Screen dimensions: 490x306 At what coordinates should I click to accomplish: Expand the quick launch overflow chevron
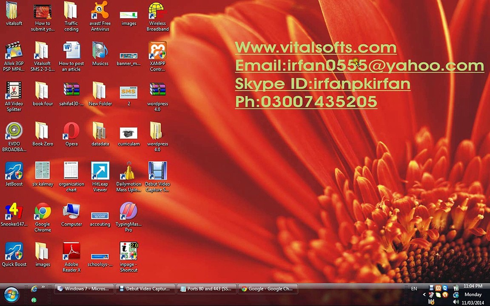(43, 287)
